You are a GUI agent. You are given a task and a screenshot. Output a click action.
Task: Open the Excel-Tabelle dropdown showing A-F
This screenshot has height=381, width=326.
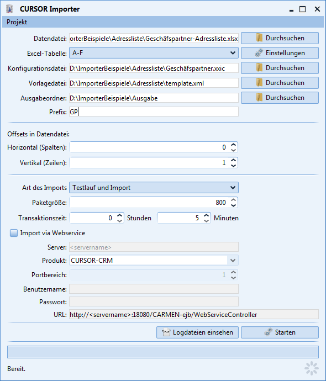[154, 53]
